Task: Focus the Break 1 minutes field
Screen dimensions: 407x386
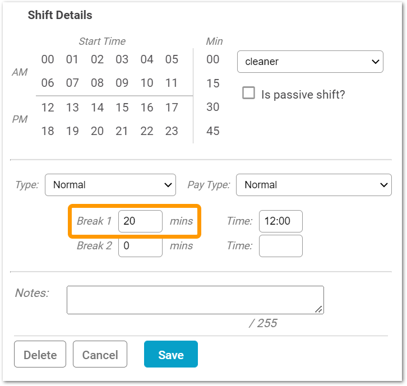Action: coord(140,221)
